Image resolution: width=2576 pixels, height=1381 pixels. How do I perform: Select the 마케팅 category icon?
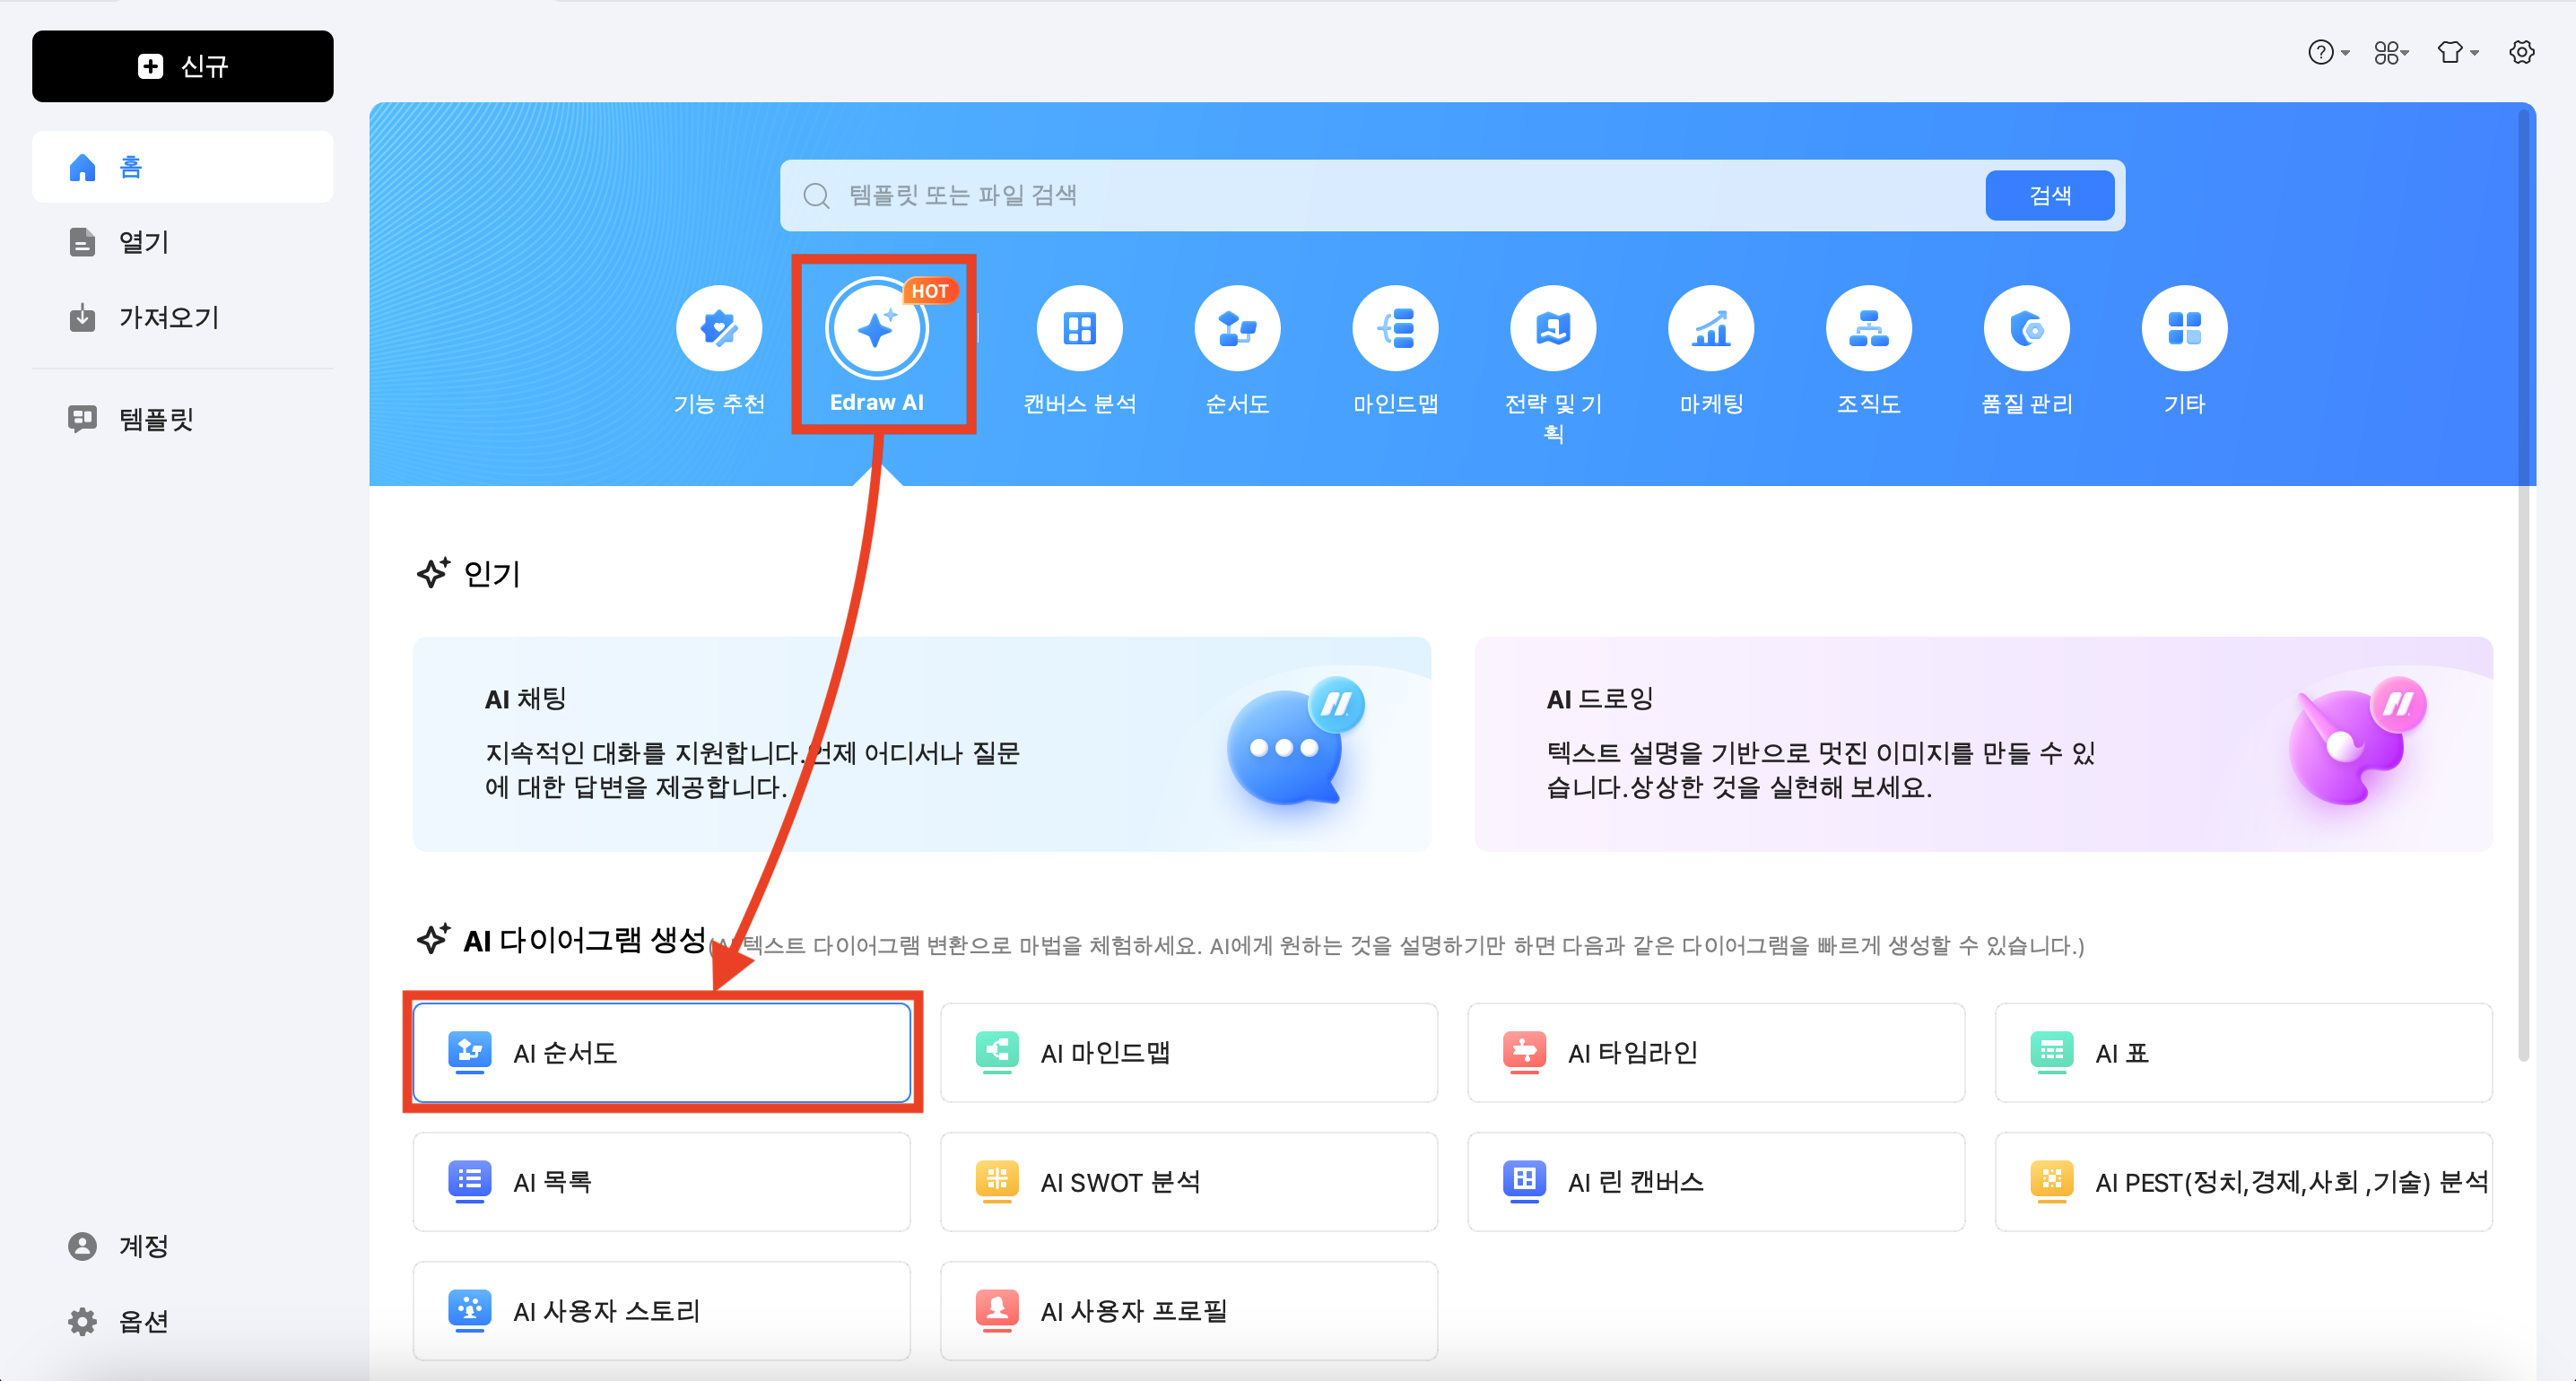click(1711, 328)
